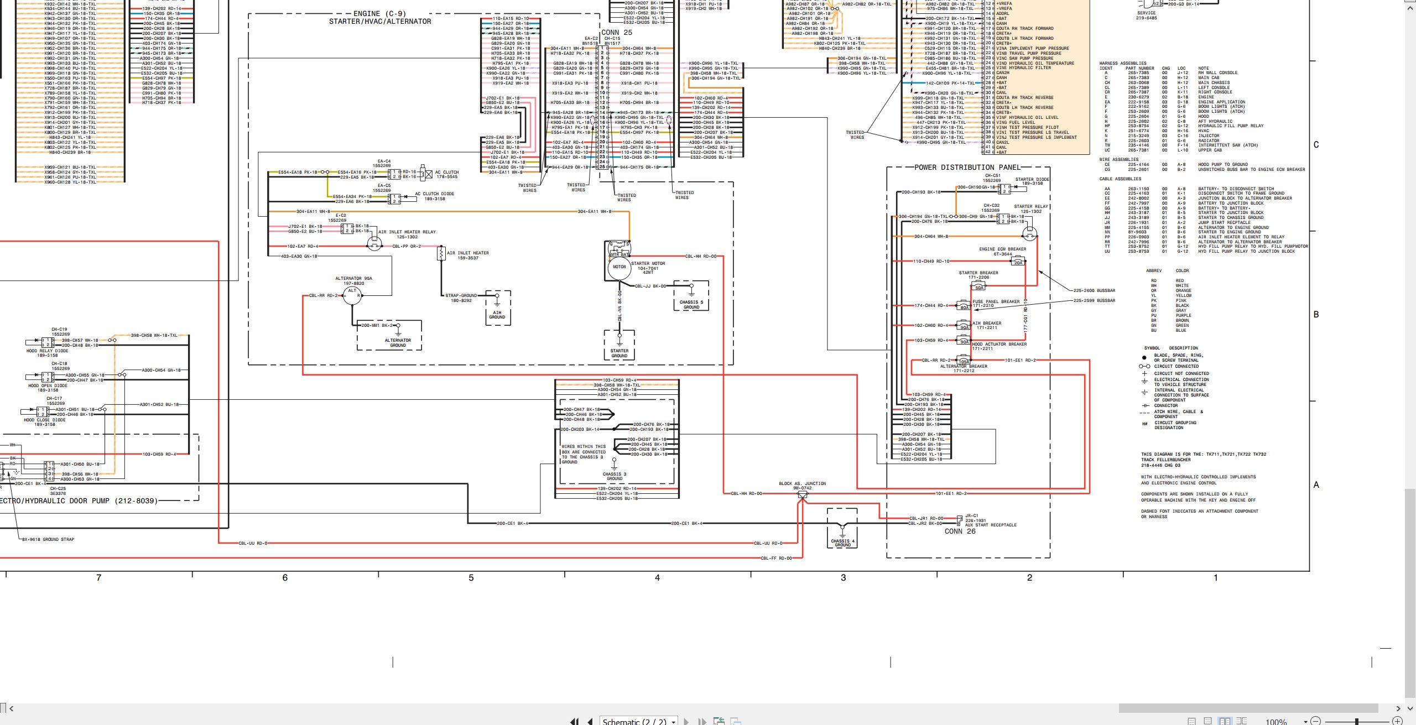Image resolution: width=1416 pixels, height=725 pixels.
Task: Click the AC CLUTCH DIODE label
Action: point(434,194)
